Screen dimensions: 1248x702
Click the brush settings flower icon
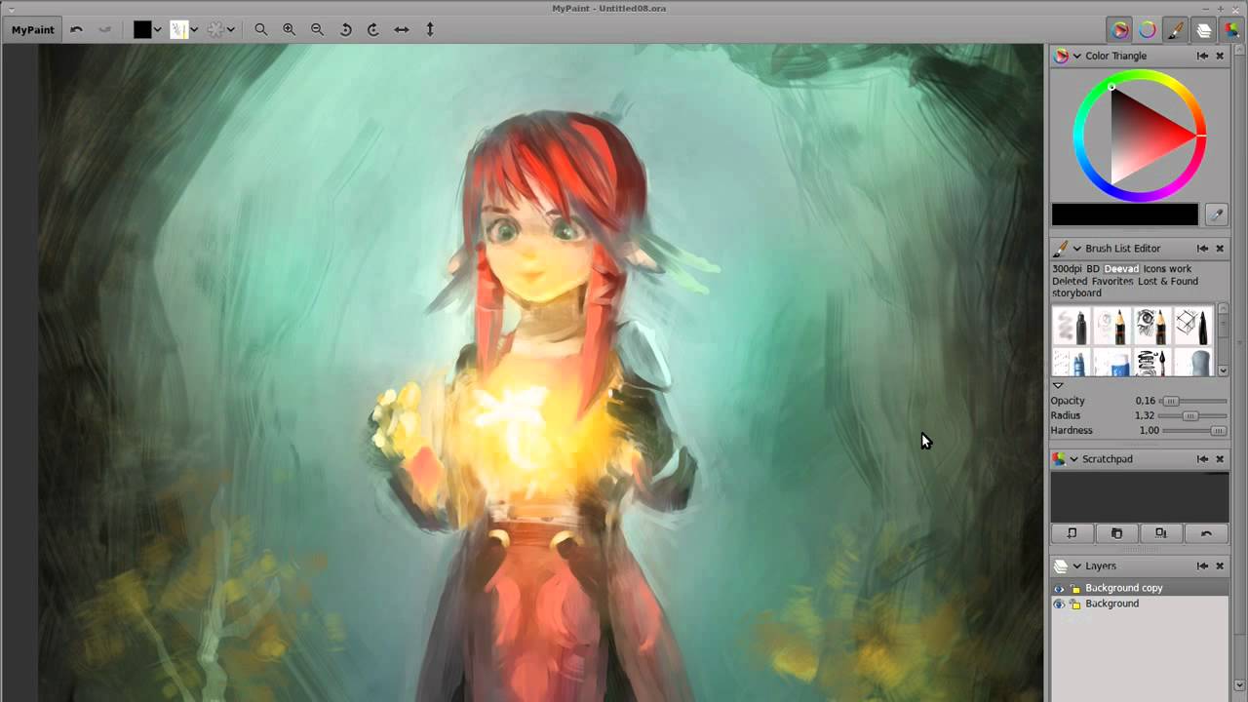(215, 29)
